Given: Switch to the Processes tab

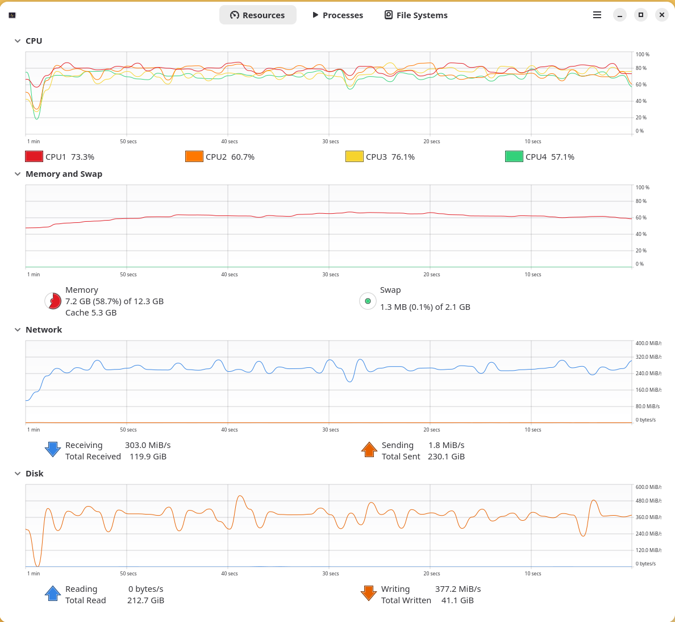Looking at the screenshot, I should (338, 15).
